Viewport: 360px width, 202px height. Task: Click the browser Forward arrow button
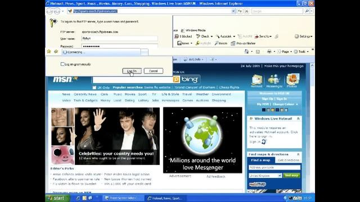coord(57,11)
